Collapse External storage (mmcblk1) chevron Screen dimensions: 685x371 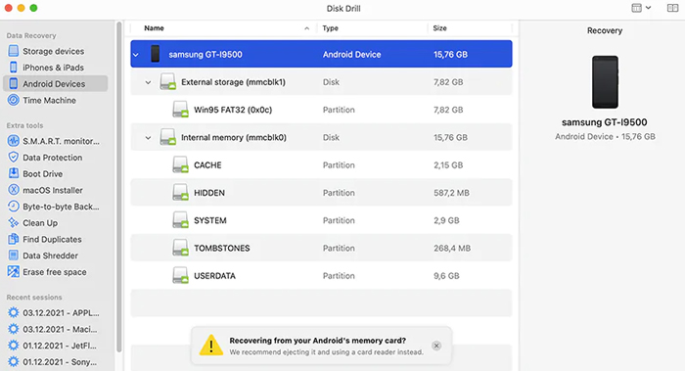pos(148,82)
